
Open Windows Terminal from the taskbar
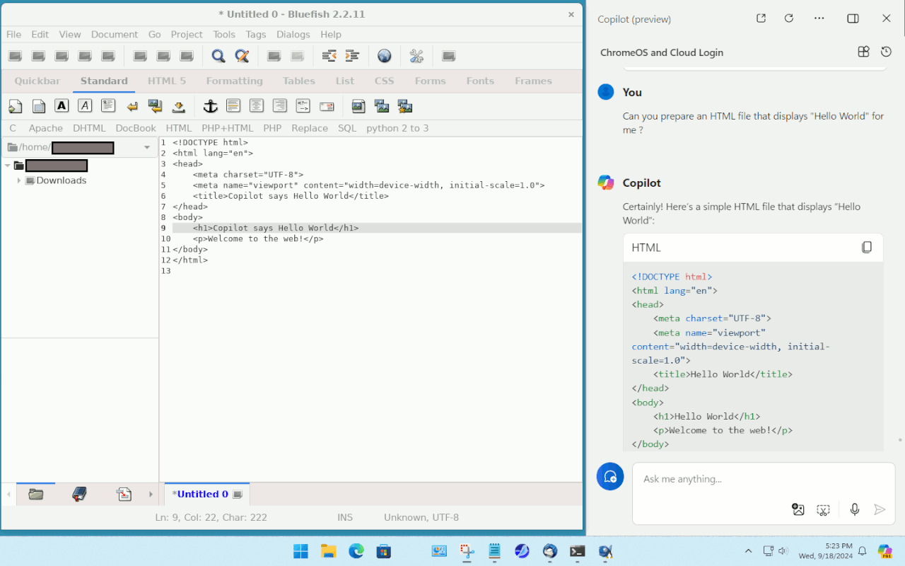578,551
